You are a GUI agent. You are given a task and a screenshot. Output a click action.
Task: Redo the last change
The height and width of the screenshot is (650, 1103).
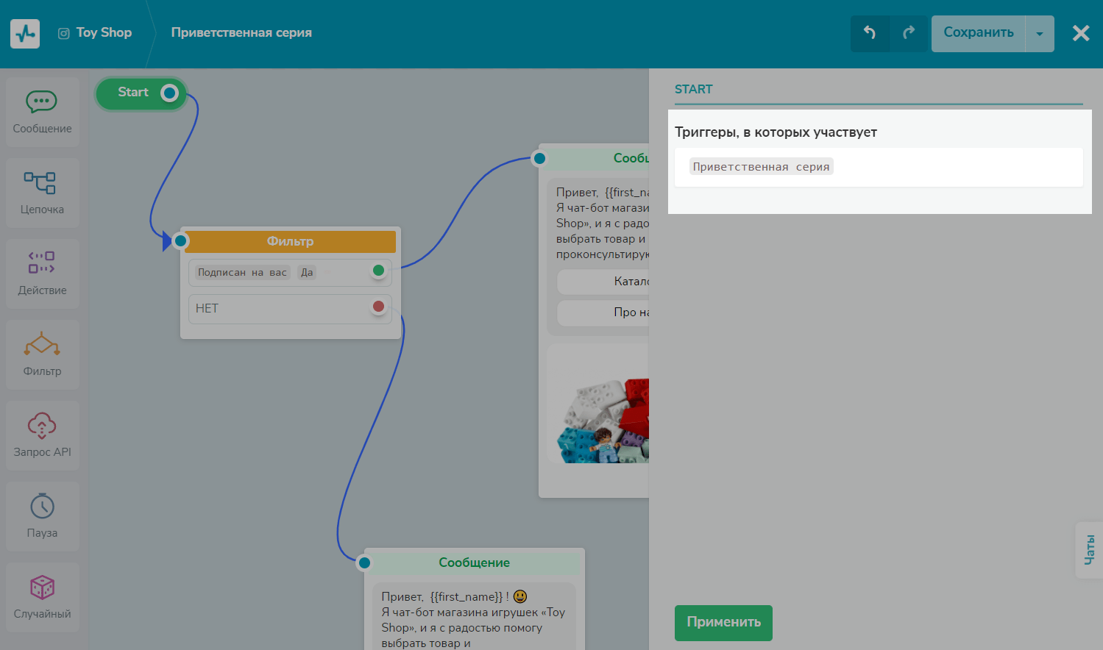[909, 33]
